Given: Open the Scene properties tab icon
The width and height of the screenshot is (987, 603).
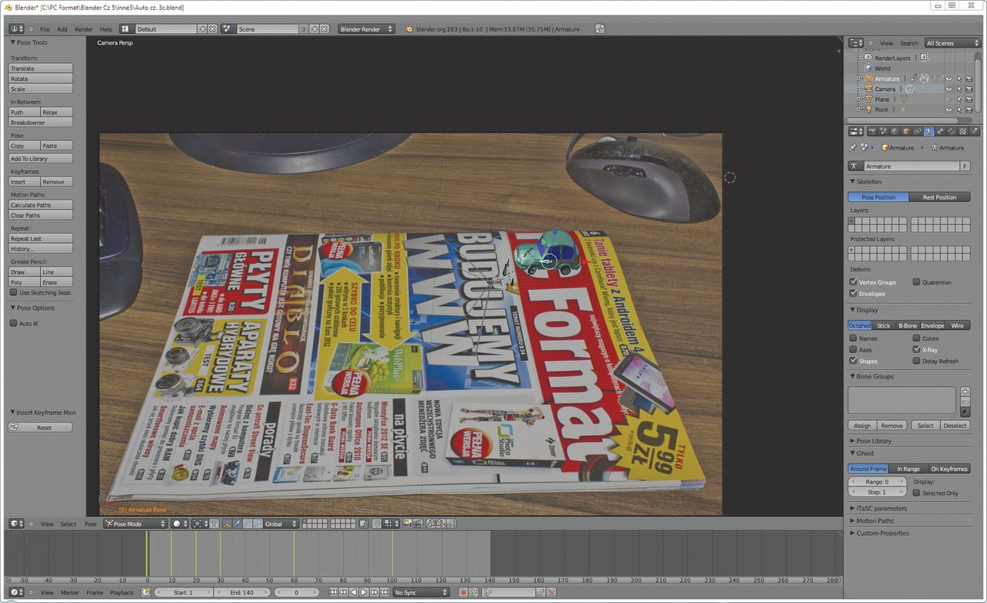Looking at the screenshot, I should click(x=884, y=131).
